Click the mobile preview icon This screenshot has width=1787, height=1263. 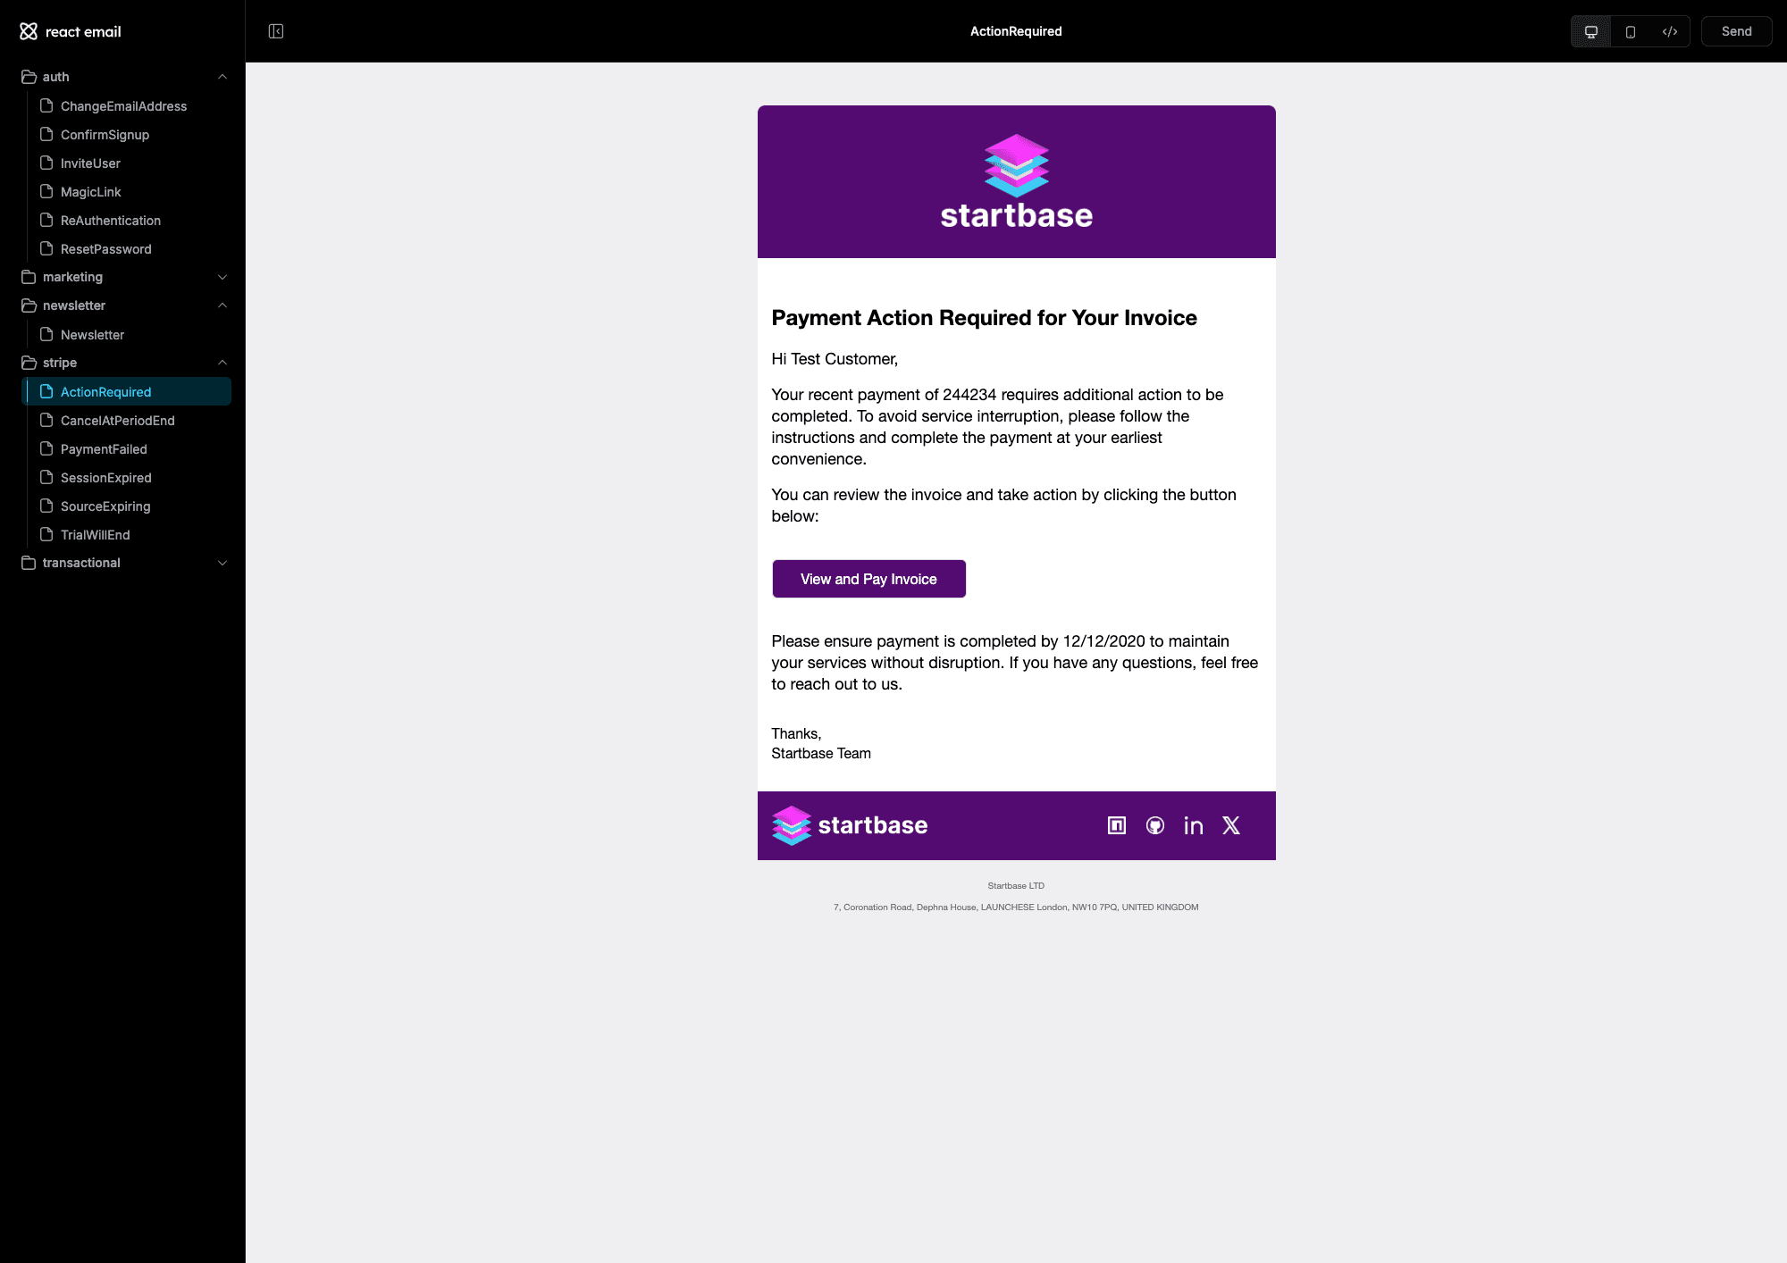pyautogui.click(x=1630, y=31)
